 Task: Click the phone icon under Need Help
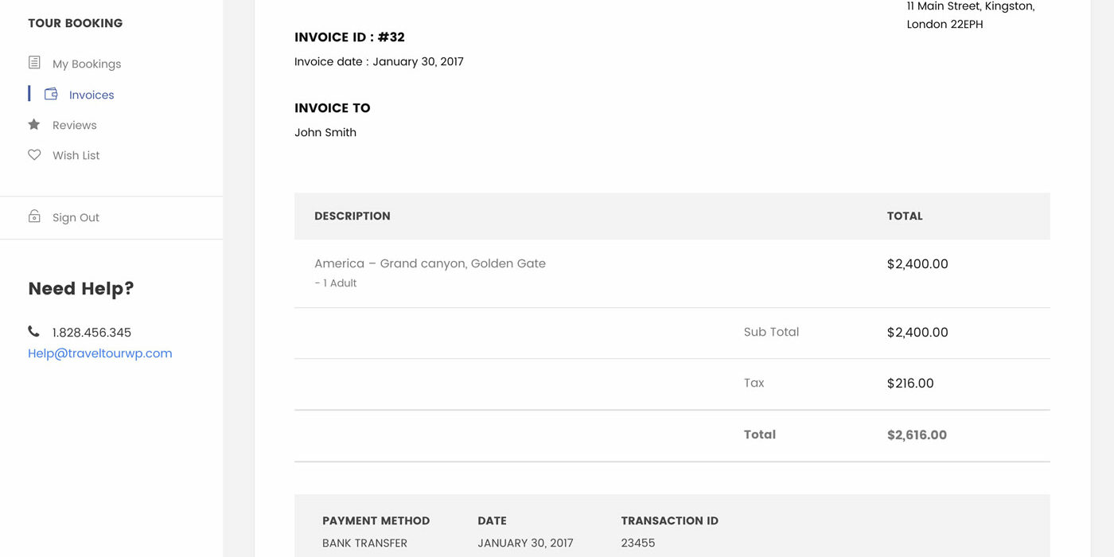(33, 332)
